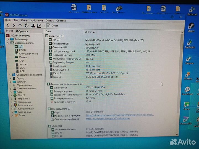
Task: Click the Конфигурация tree icon
Action: 16,109
